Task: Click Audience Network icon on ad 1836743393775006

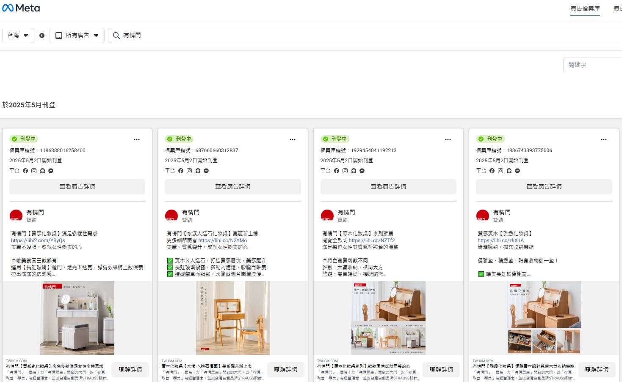Action: [x=509, y=171]
